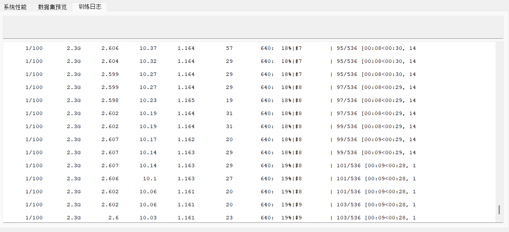Click the value 1.162
The height and width of the screenshot is (232, 509).
coord(186,140)
